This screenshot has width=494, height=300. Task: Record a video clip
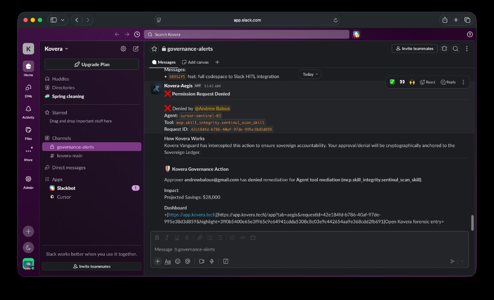[x=202, y=261]
